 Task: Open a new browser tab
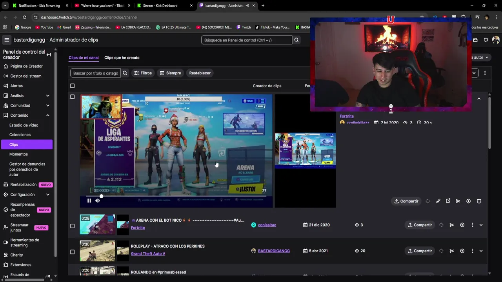coord(263,5)
